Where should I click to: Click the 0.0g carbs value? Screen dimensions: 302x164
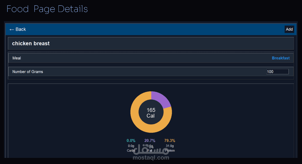[x=131, y=146]
